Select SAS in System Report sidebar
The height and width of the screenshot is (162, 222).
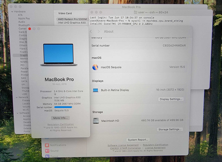point(23,78)
